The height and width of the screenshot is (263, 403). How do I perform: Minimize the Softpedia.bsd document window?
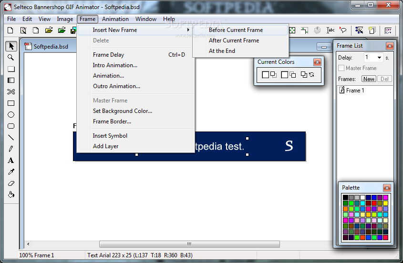[324, 47]
